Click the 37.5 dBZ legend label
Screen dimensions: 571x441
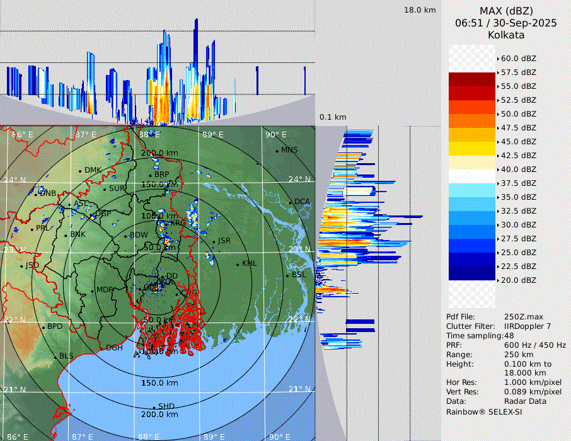[x=518, y=183]
